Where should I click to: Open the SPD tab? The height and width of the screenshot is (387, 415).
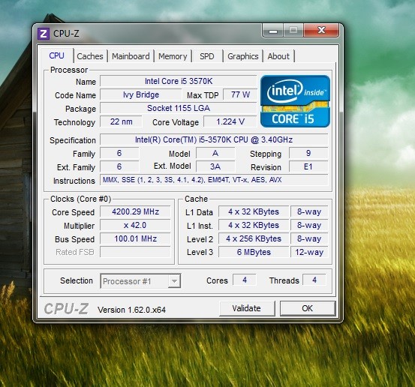[x=207, y=56]
